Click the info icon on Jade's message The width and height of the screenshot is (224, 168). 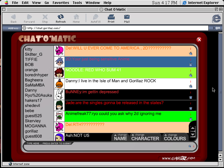pos(191,103)
